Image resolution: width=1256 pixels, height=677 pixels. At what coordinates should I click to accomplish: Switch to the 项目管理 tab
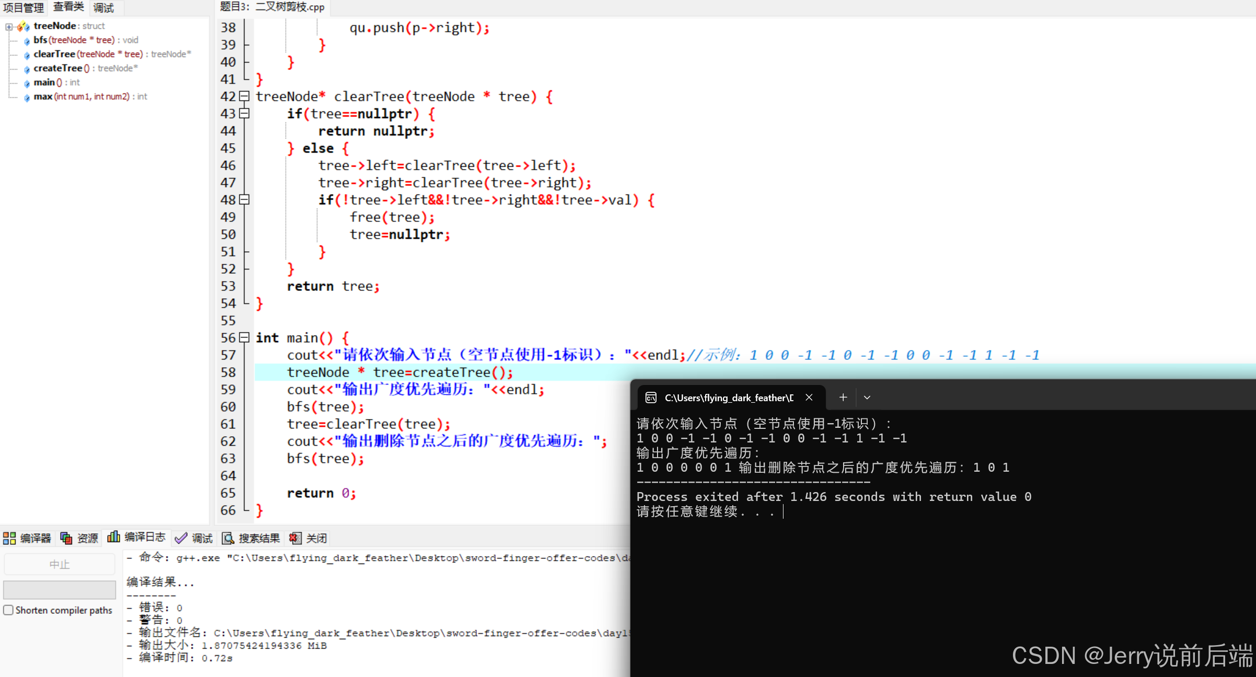coord(24,7)
